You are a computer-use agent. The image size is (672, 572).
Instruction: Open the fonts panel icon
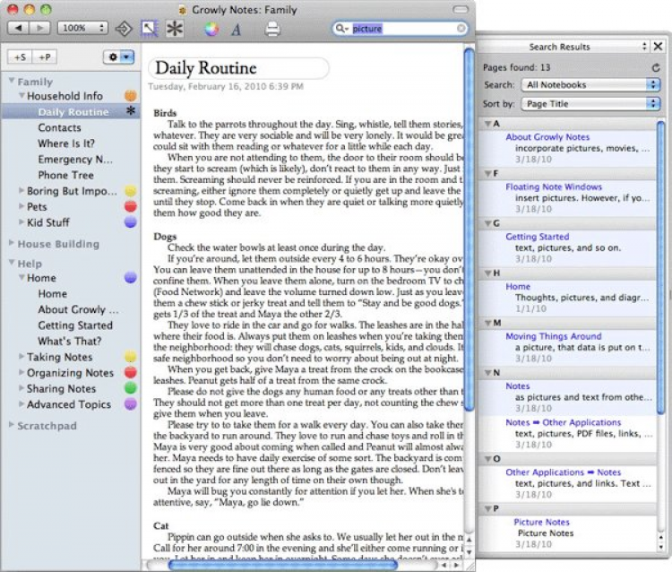[x=237, y=29]
